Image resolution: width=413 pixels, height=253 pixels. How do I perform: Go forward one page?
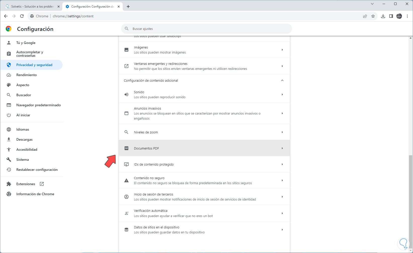pyautogui.click(x=14, y=16)
